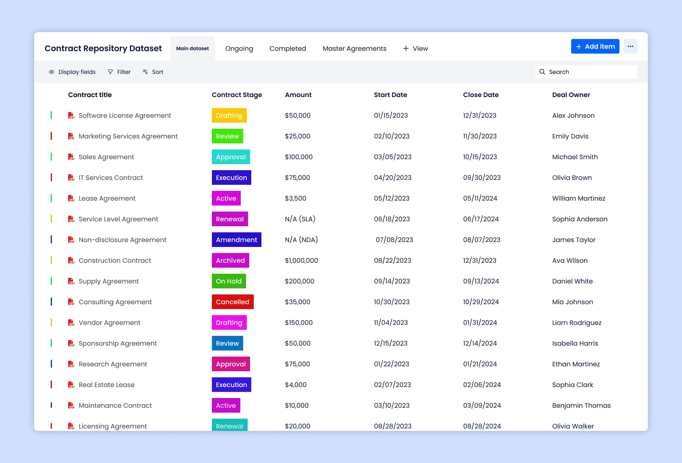Screen dimensions: 682x463
Task: Click the Active tag for Lease Agreement
Action: [226, 198]
